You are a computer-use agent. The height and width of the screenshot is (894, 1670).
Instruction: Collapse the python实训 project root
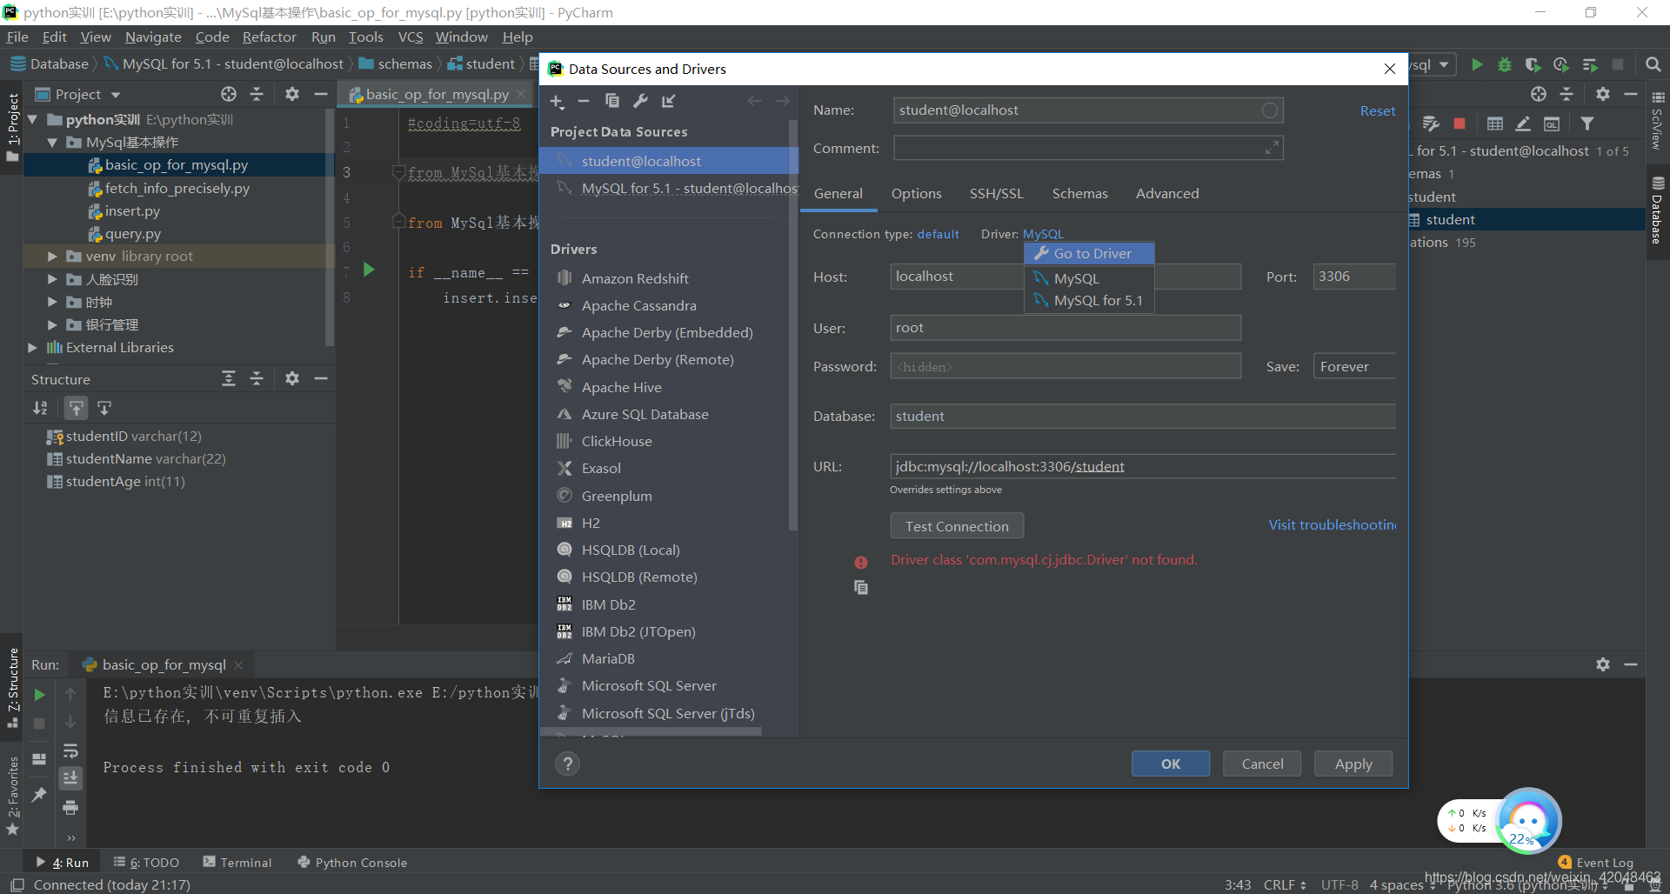click(32, 119)
